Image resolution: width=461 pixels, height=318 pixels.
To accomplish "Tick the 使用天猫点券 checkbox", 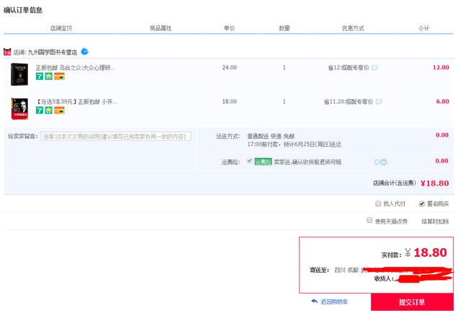I will (x=370, y=220).
